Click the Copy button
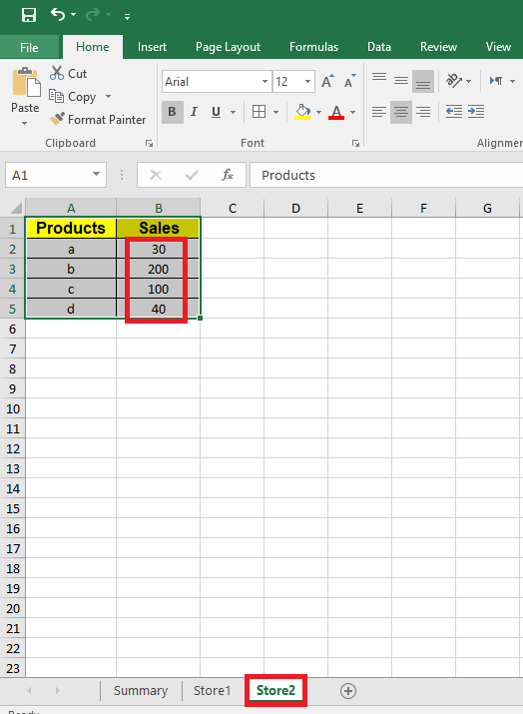 pyautogui.click(x=73, y=97)
